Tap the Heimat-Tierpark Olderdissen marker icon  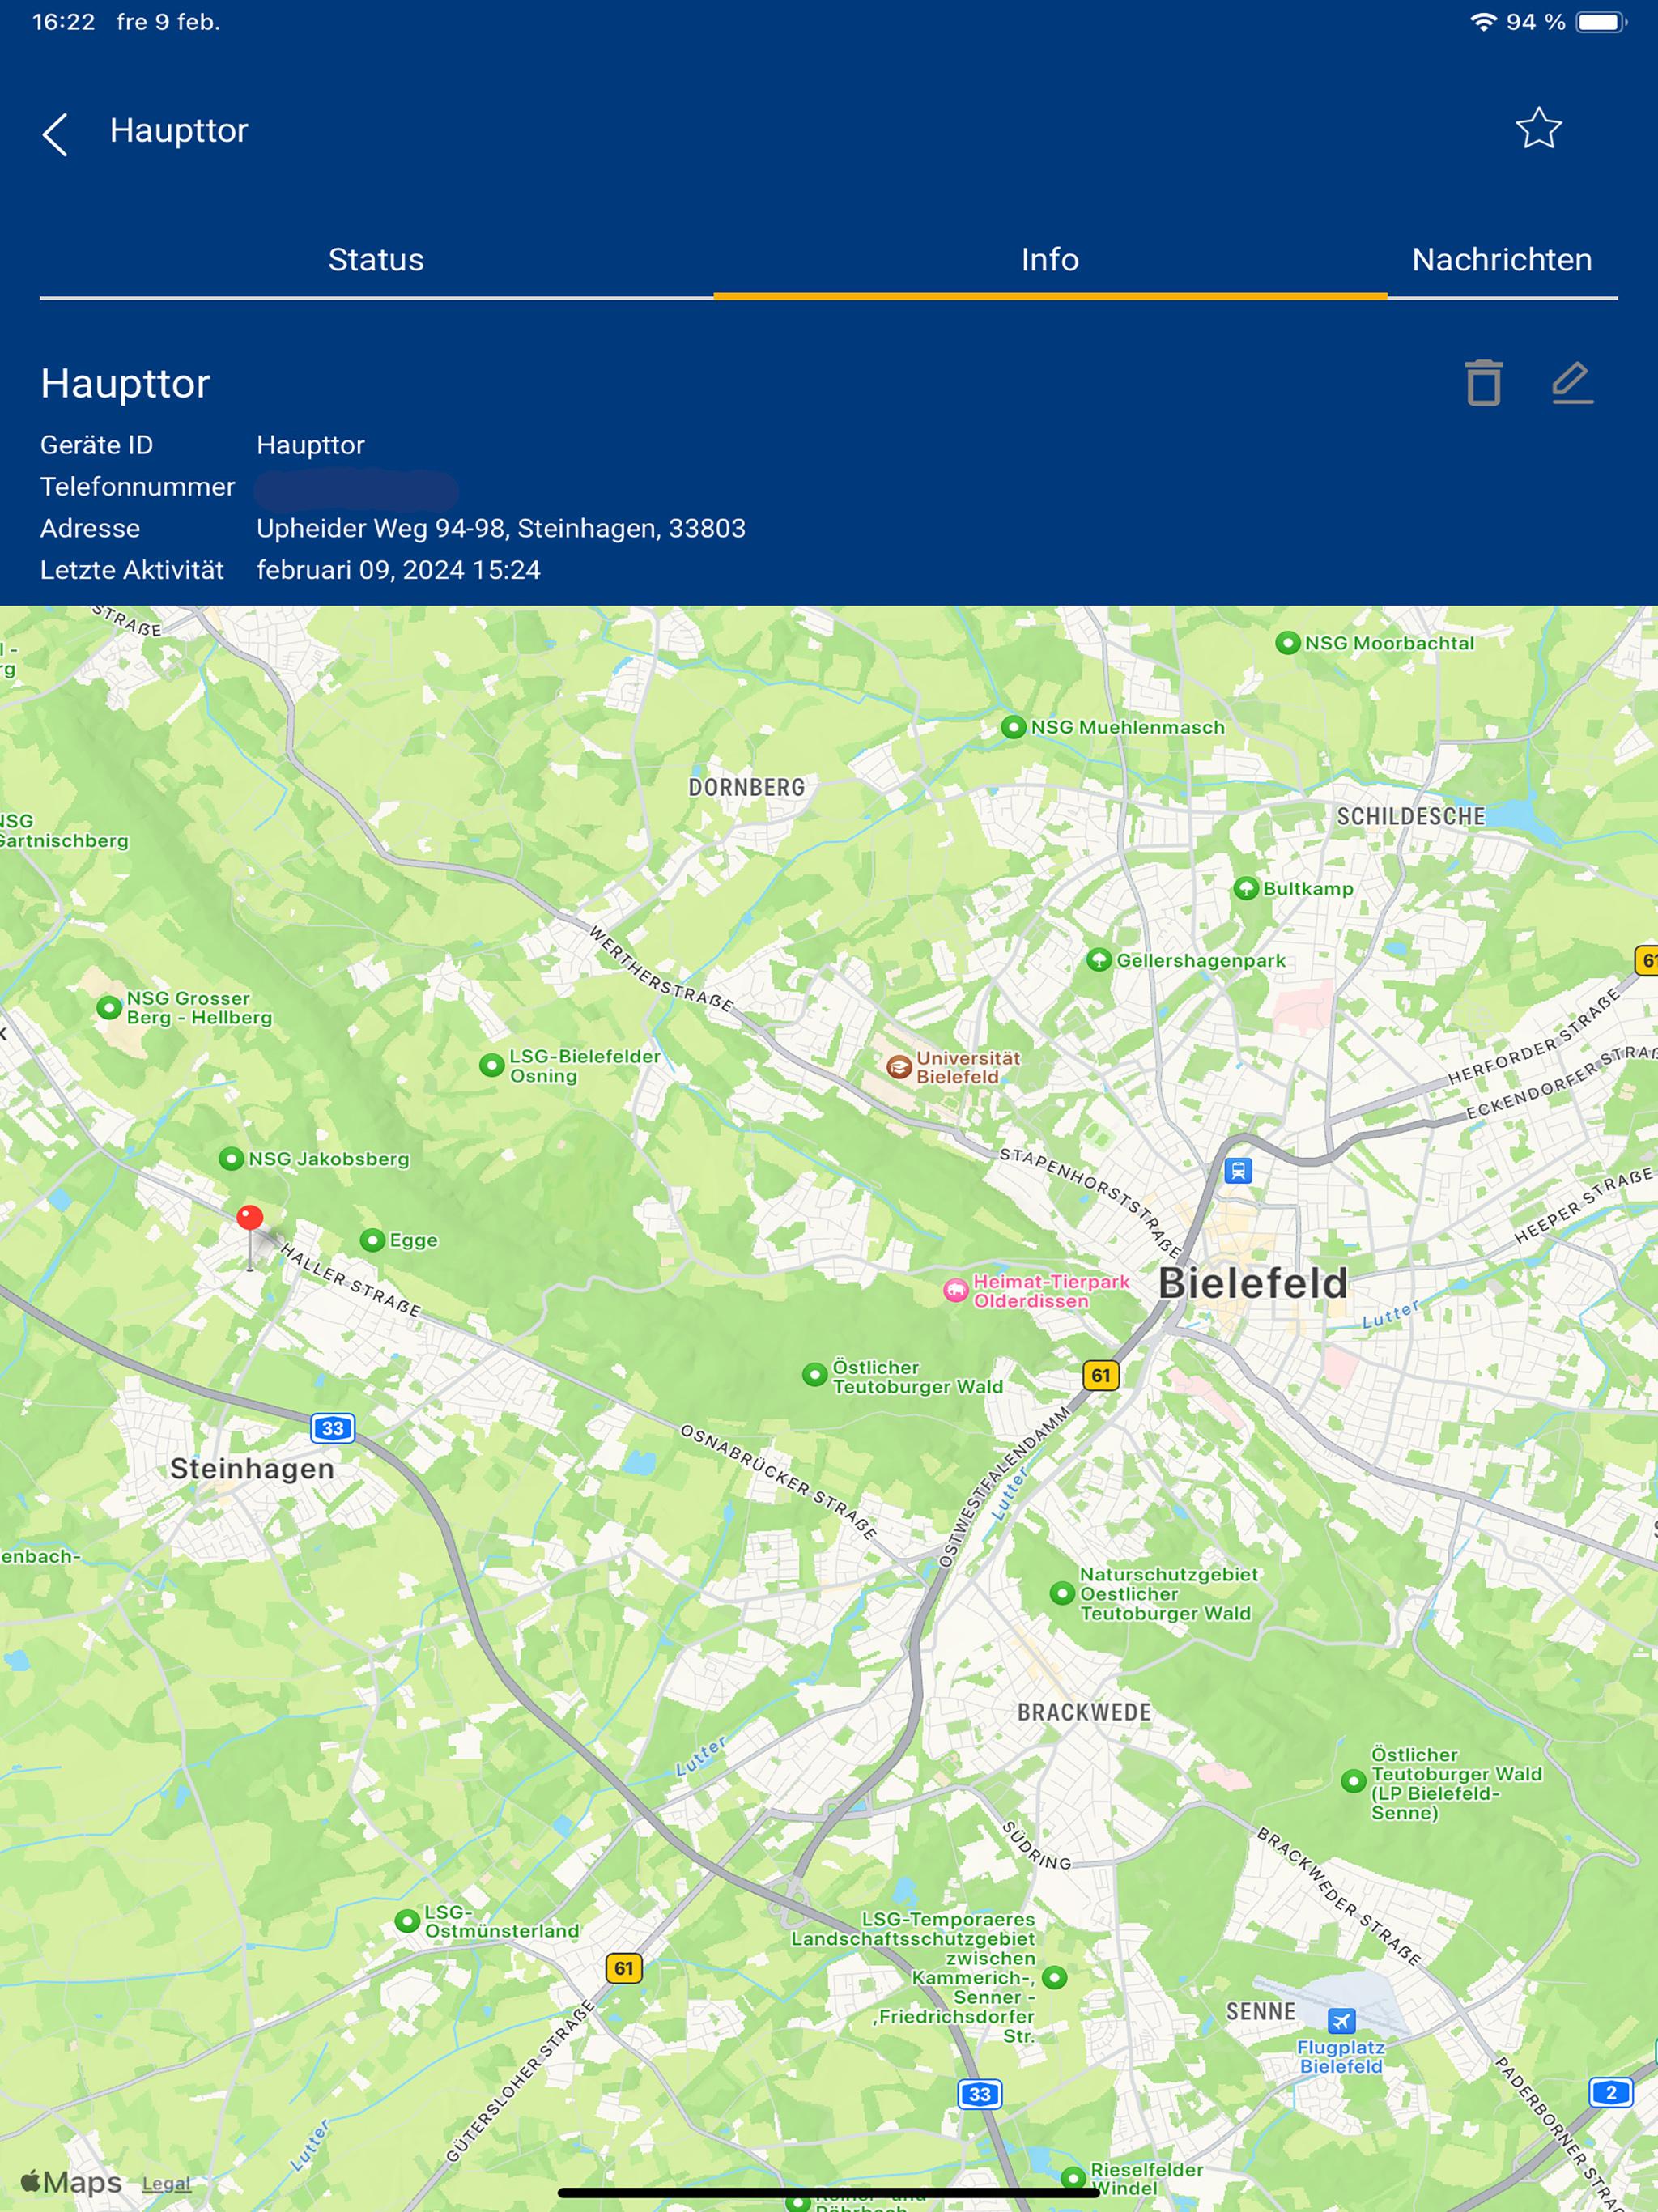pos(956,1291)
